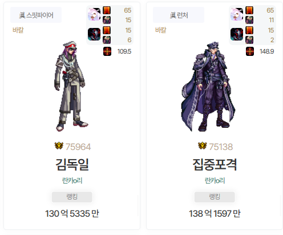Click the gold crest icon beside 75964
The image size is (283, 235).
[59, 146]
